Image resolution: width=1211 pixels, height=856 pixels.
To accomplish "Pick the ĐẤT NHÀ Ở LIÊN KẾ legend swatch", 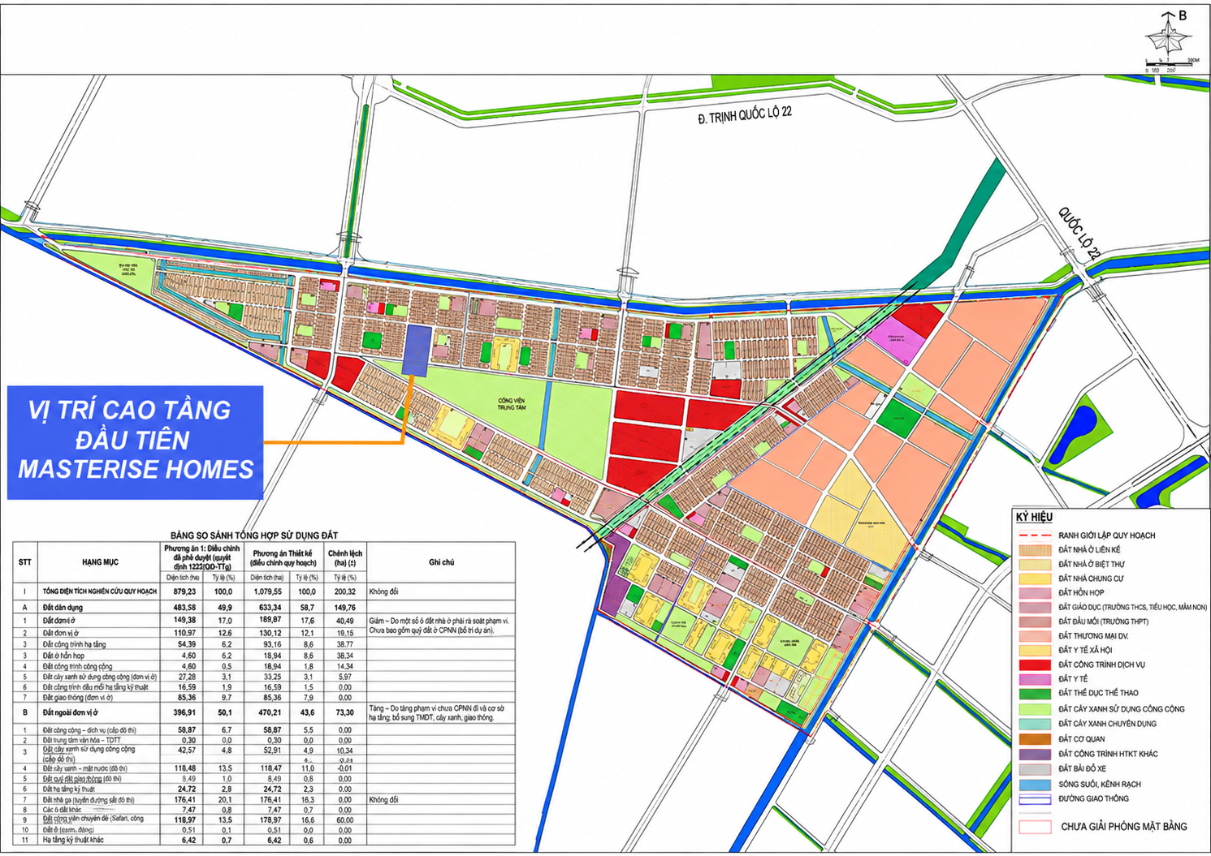I will pos(1035,550).
